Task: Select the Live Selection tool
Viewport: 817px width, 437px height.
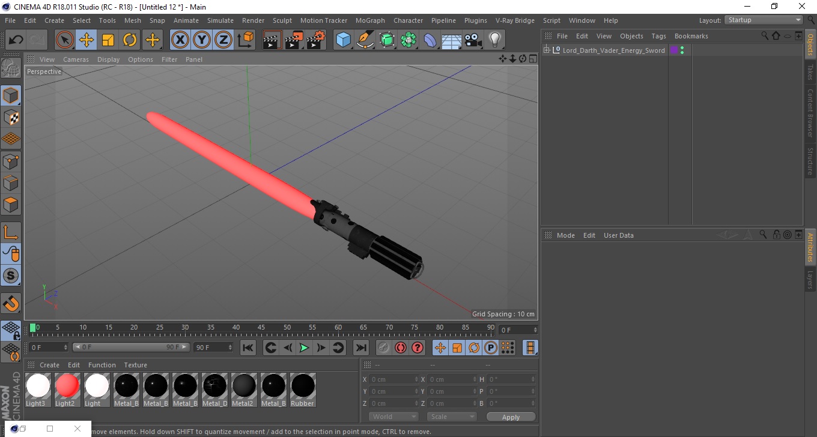Action: click(x=65, y=40)
